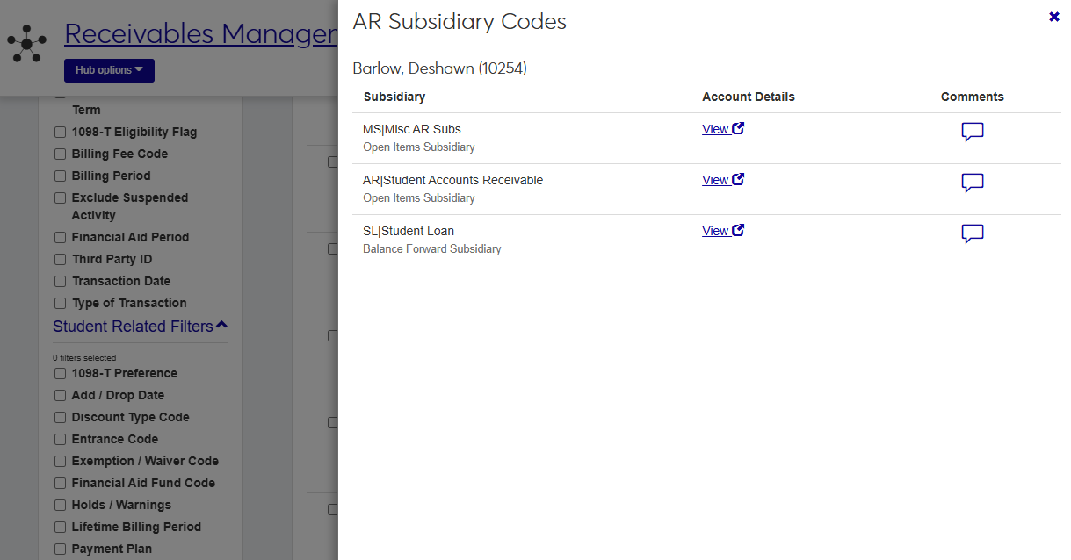The height and width of the screenshot is (560, 1071).
Task: Click 'Balance Forward Subsidiary' text
Action: click(x=432, y=249)
